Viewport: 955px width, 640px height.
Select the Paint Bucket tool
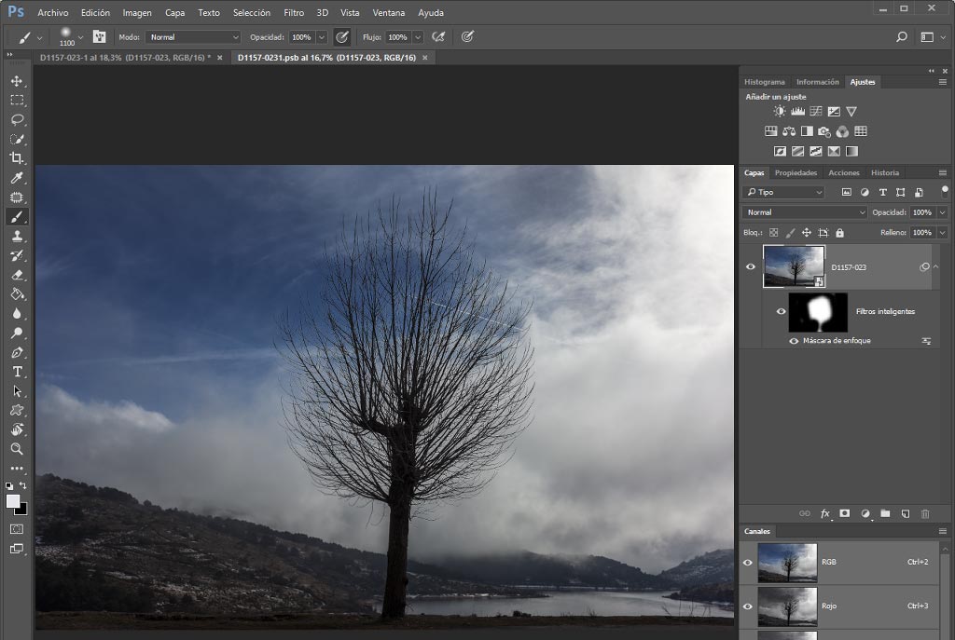pyautogui.click(x=17, y=294)
